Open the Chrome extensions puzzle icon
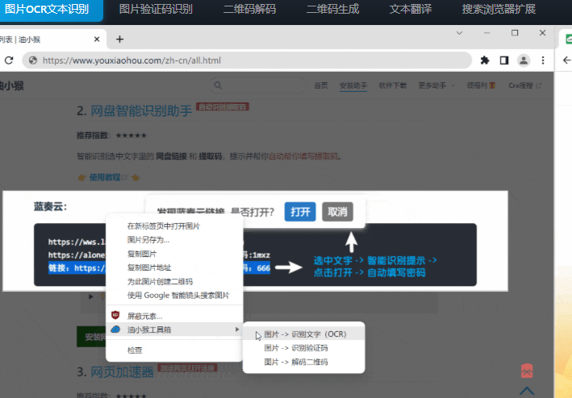 [485, 60]
